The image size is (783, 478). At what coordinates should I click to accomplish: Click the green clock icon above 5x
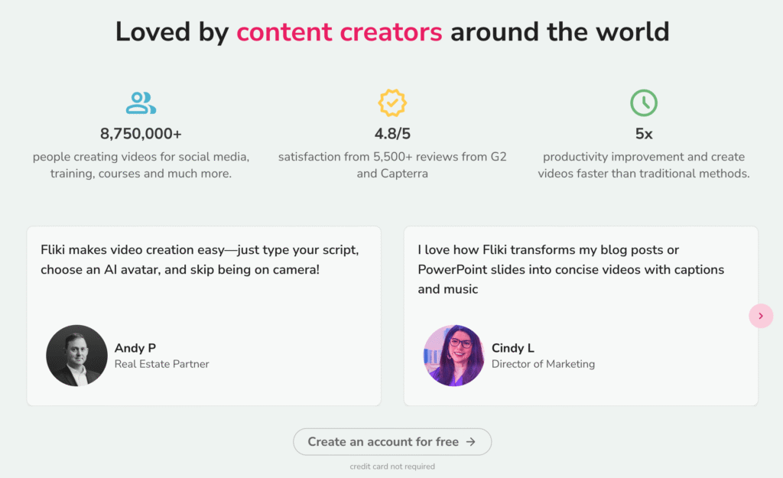[644, 103]
